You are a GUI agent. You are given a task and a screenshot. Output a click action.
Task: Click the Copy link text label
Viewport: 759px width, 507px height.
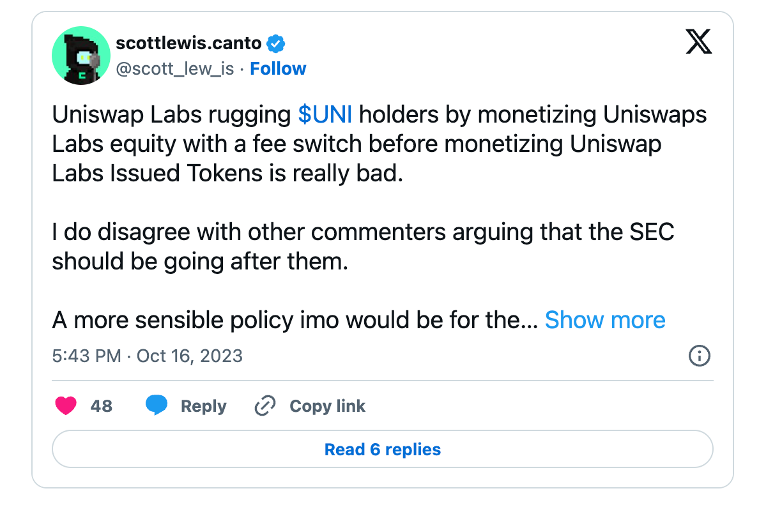(327, 406)
